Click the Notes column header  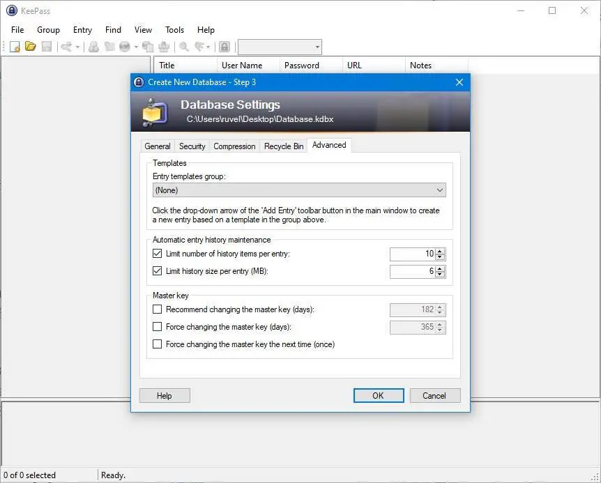point(436,66)
